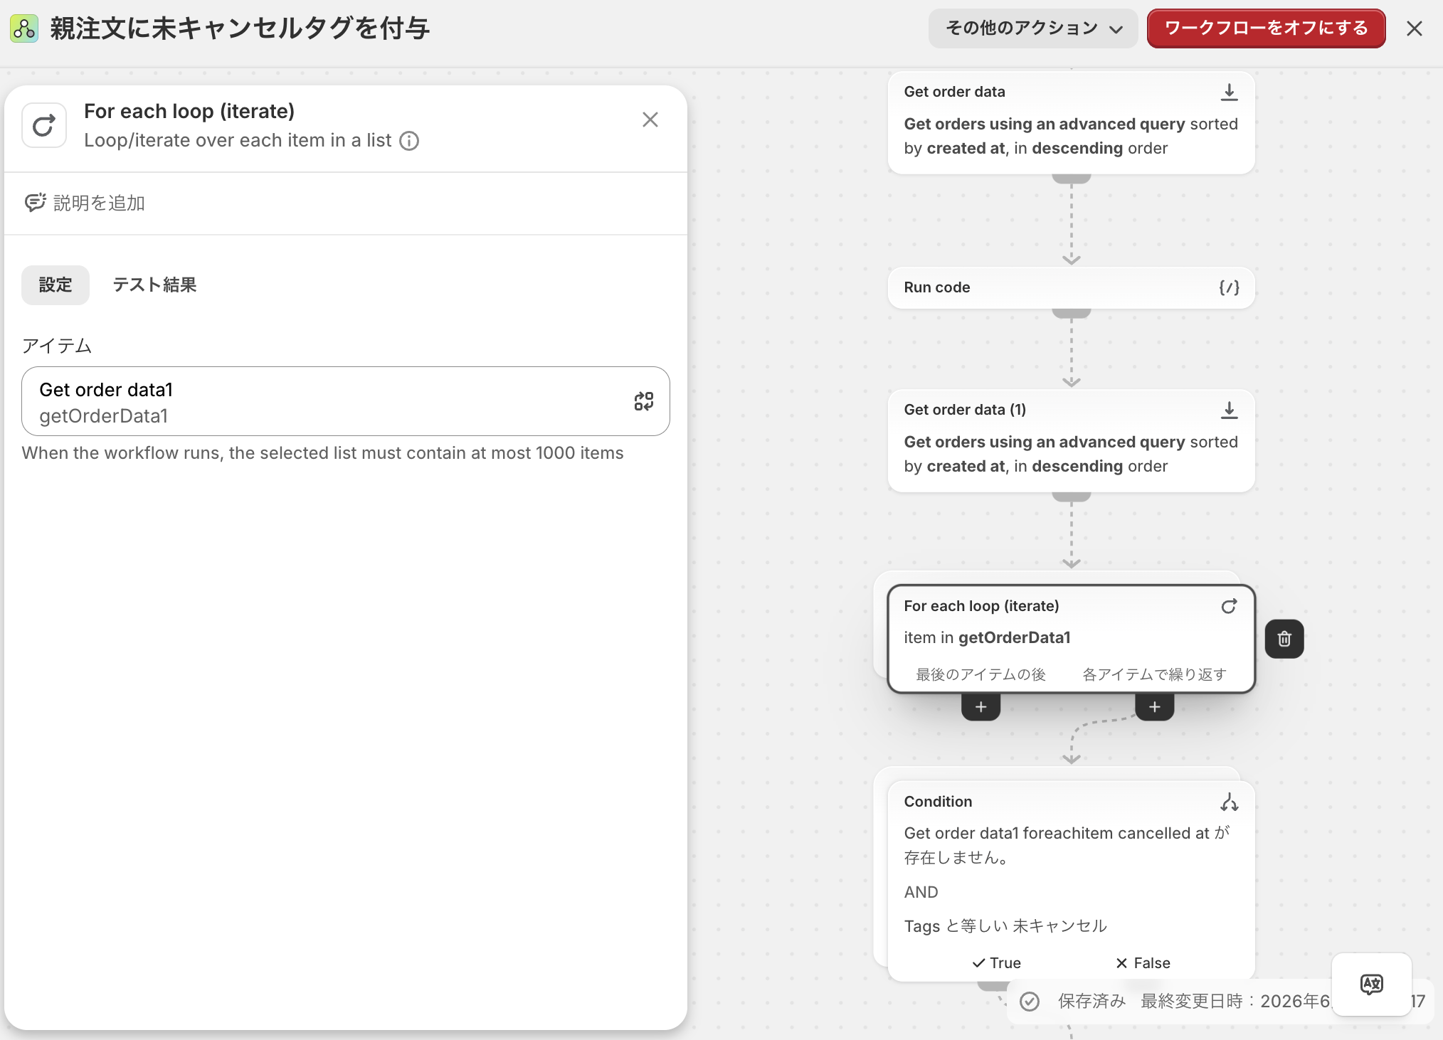Click the code braces icon on Run code
Screen dimensions: 1443x1040
[x=1229, y=287]
